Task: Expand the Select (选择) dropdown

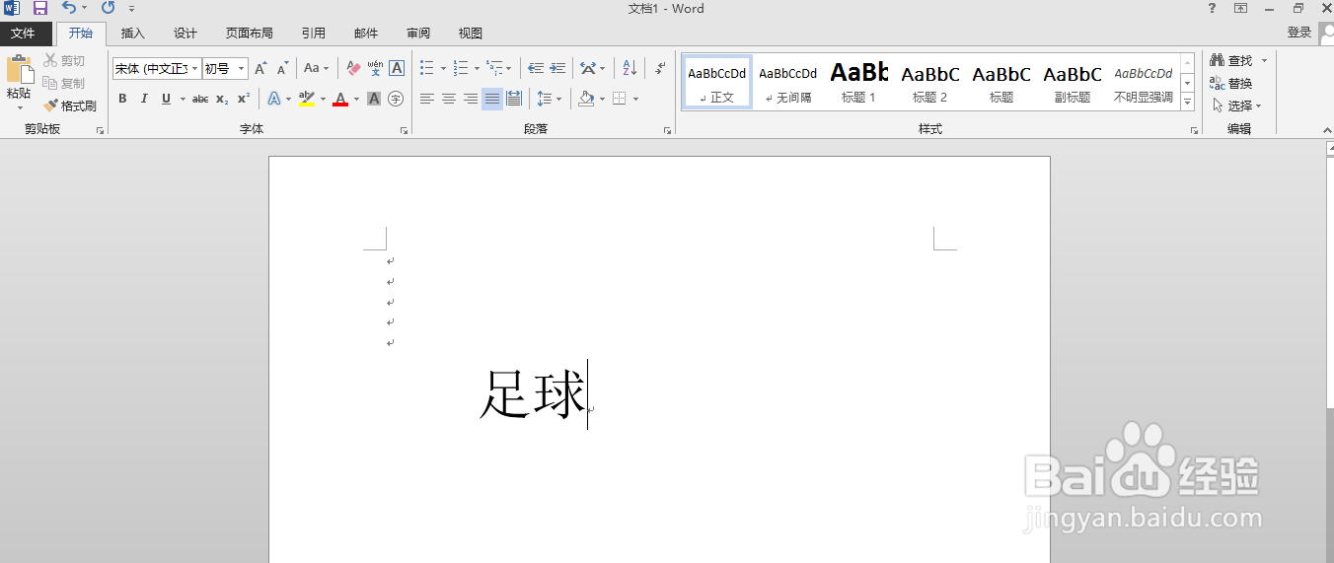Action: (x=1237, y=106)
